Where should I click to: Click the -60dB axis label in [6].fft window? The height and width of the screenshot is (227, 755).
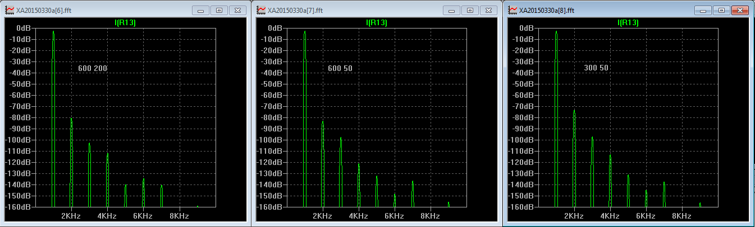(21, 95)
